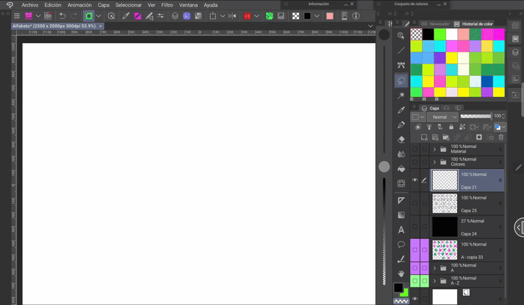Select the Auto Select magic wand tool
Screen dimensions: 524x305
401,96
